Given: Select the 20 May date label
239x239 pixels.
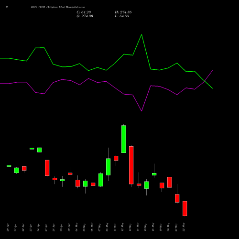Looking at the screenshot, I should 169,227.
